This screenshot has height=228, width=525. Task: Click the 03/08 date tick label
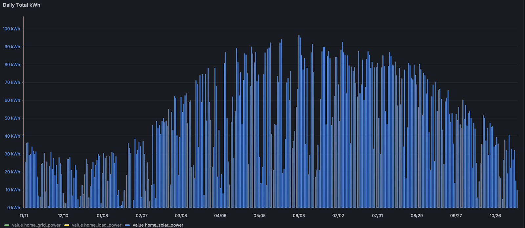coord(181,216)
